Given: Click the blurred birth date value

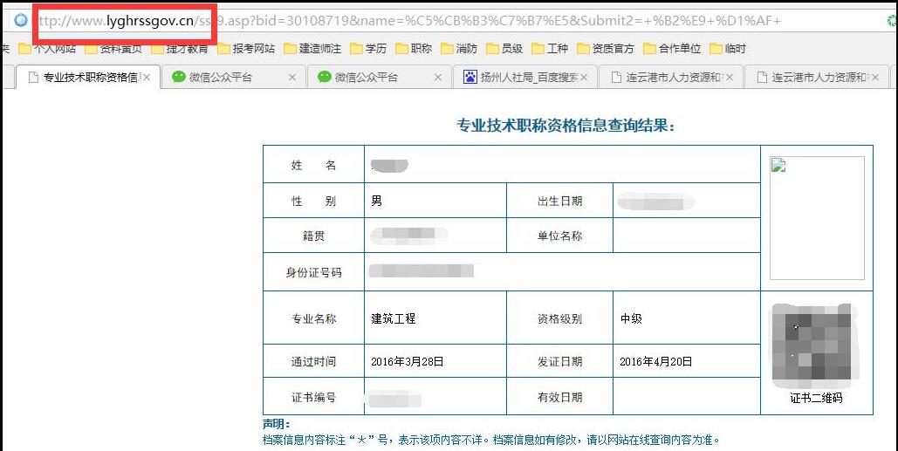Looking at the screenshot, I should (x=655, y=202).
